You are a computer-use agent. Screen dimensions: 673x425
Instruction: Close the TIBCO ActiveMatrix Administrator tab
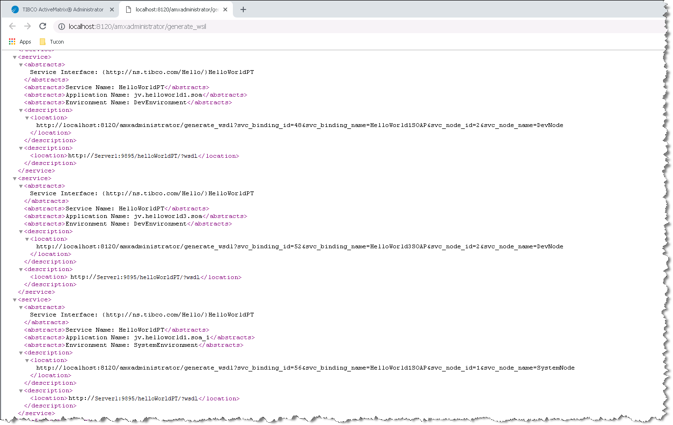pyautogui.click(x=112, y=9)
